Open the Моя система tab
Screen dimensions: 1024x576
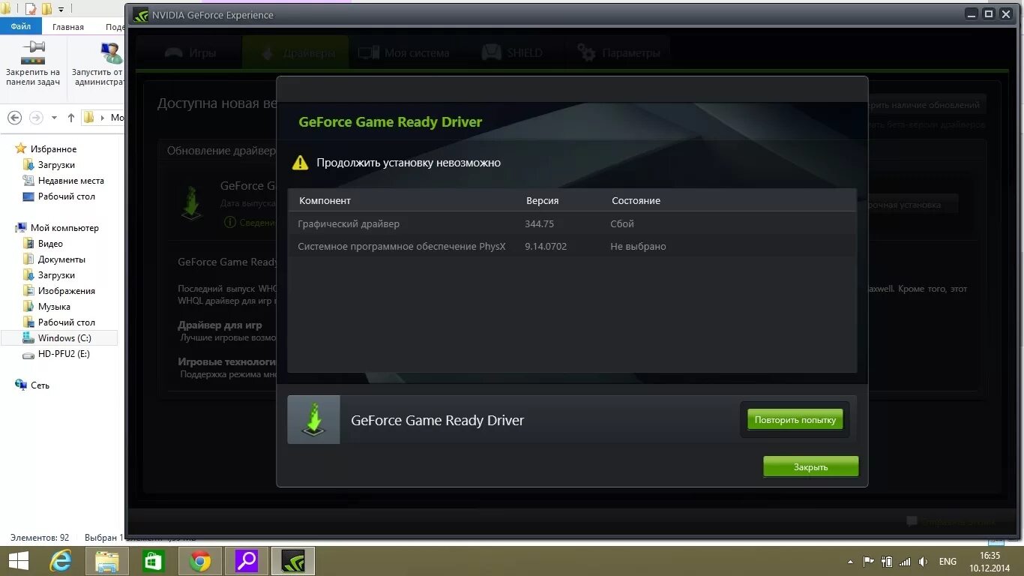pos(404,53)
